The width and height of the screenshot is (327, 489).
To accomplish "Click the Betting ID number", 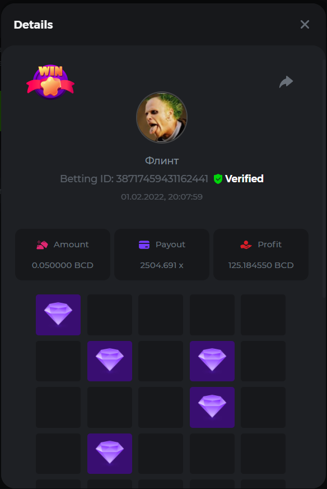I will point(162,179).
